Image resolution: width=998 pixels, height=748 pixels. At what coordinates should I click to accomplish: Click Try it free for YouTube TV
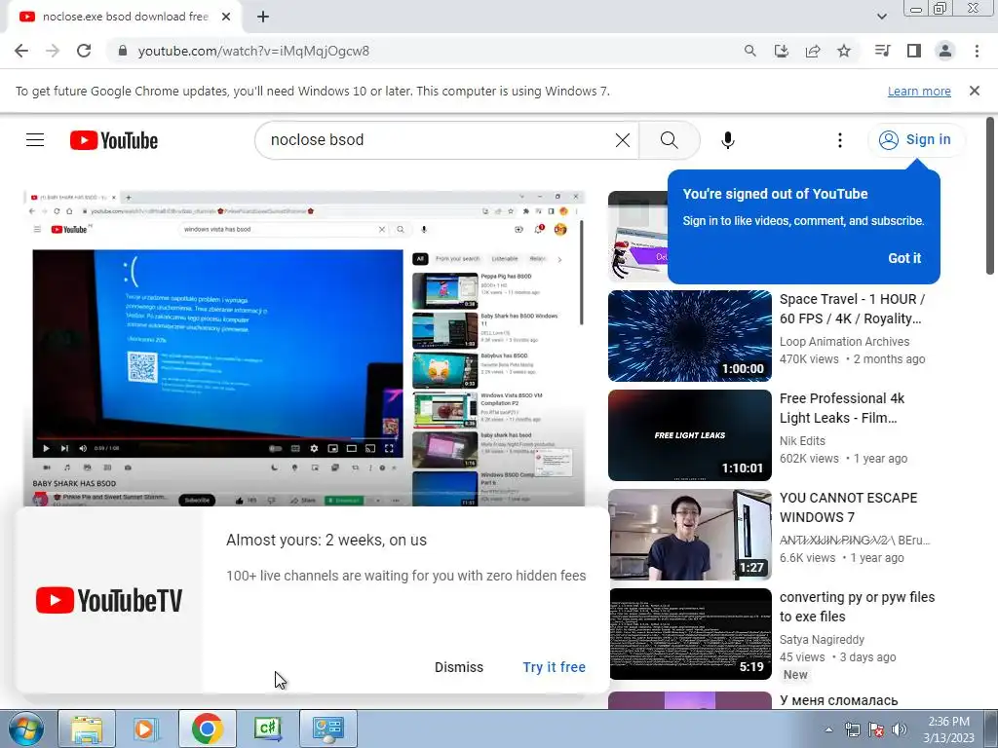(554, 667)
